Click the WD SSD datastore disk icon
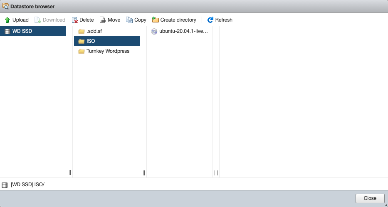This screenshot has height=207, width=388. coord(7,31)
